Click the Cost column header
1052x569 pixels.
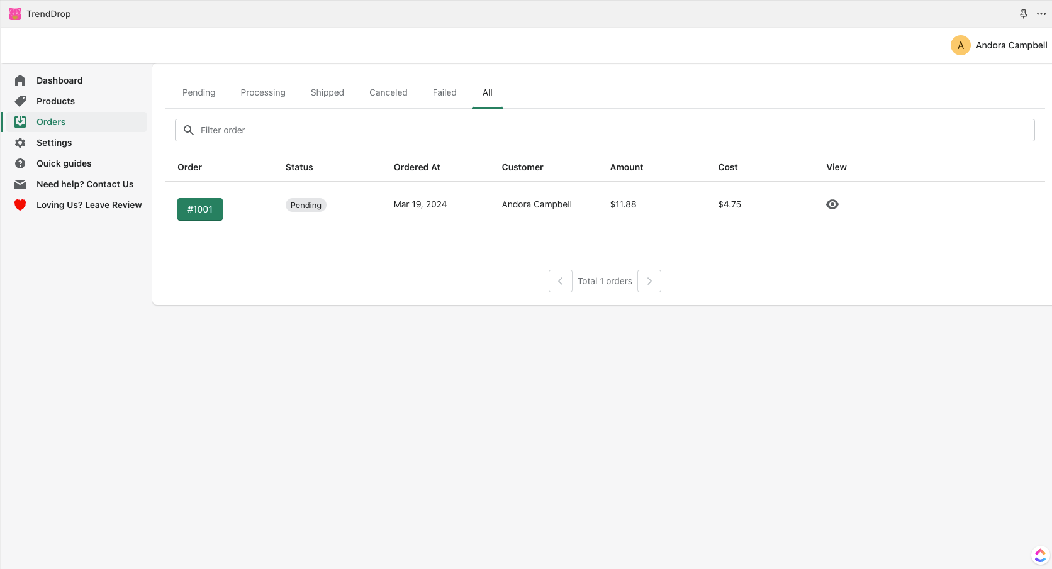point(727,167)
